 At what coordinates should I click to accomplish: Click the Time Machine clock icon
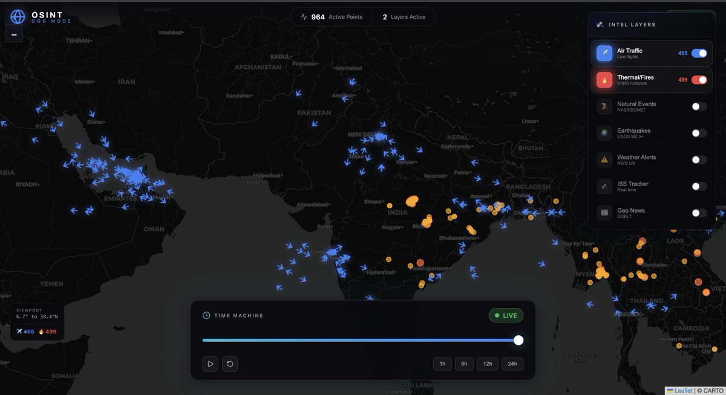coord(206,315)
